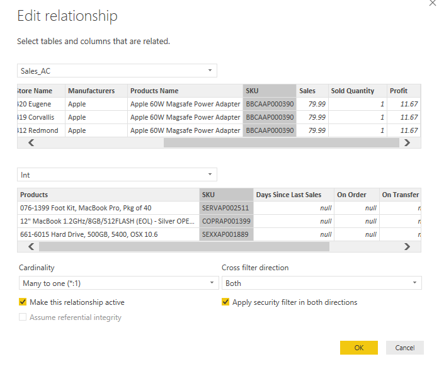439x371 pixels.
Task: Click the Days Since Last Sales null for SEXXAP001889
Action: tap(294, 234)
